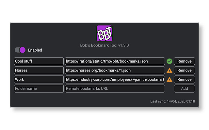This screenshot has width=209, height=130.
Task: Focus the empty Folder name field
Action: click(39, 88)
